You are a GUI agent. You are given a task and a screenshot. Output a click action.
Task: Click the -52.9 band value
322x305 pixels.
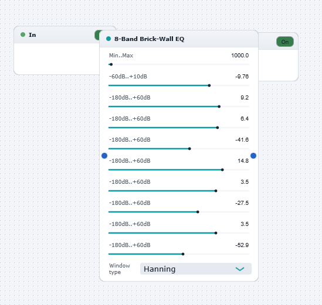[242, 245]
